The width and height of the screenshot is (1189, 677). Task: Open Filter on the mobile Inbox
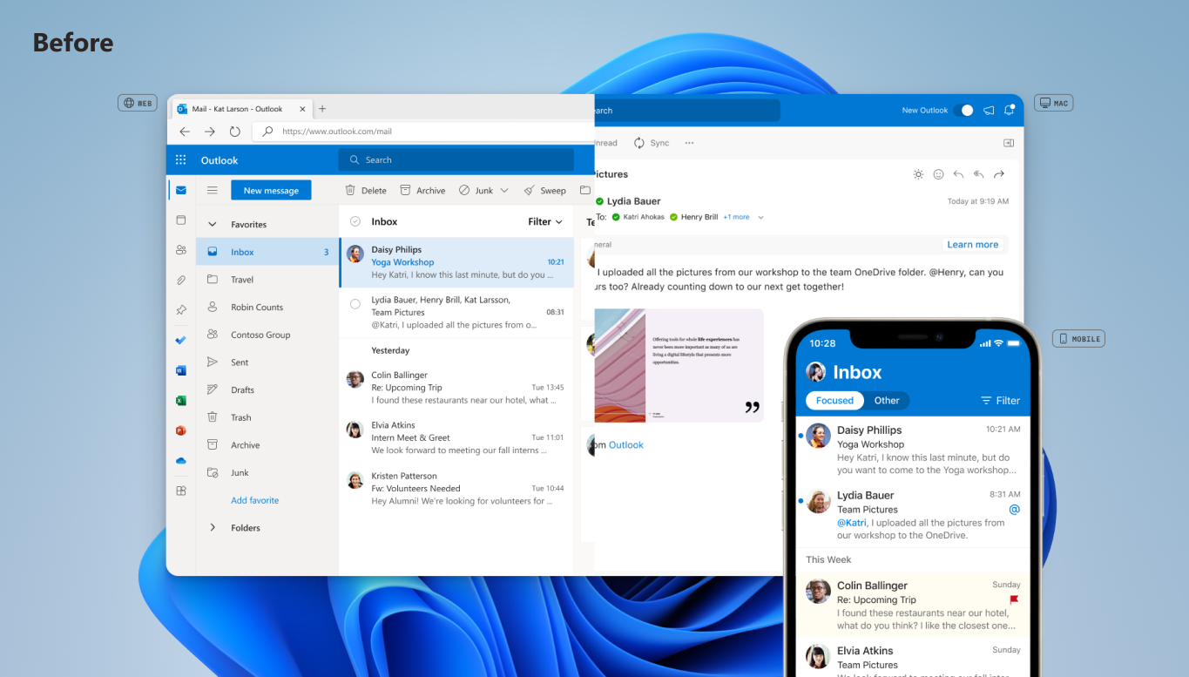click(1000, 401)
